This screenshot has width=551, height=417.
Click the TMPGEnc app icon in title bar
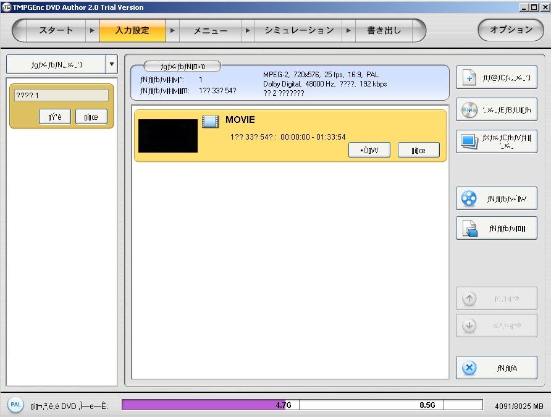(x=6, y=7)
